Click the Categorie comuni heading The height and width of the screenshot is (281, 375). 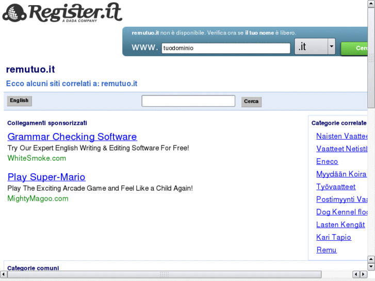pyautogui.click(x=33, y=268)
